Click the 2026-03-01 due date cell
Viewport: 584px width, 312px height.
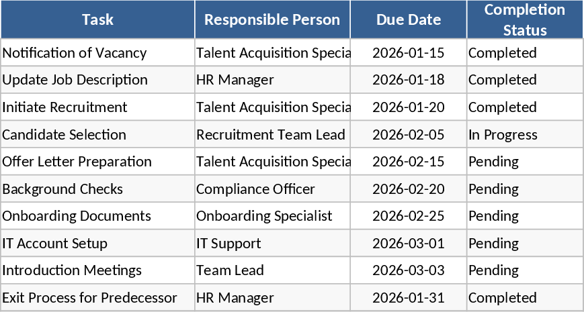[409, 244]
